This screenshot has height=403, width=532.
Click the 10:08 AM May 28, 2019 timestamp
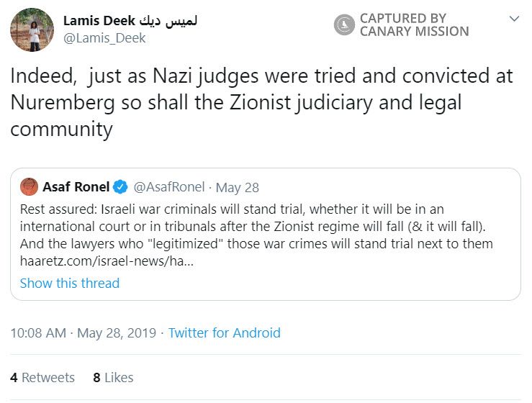pyautogui.click(x=84, y=333)
